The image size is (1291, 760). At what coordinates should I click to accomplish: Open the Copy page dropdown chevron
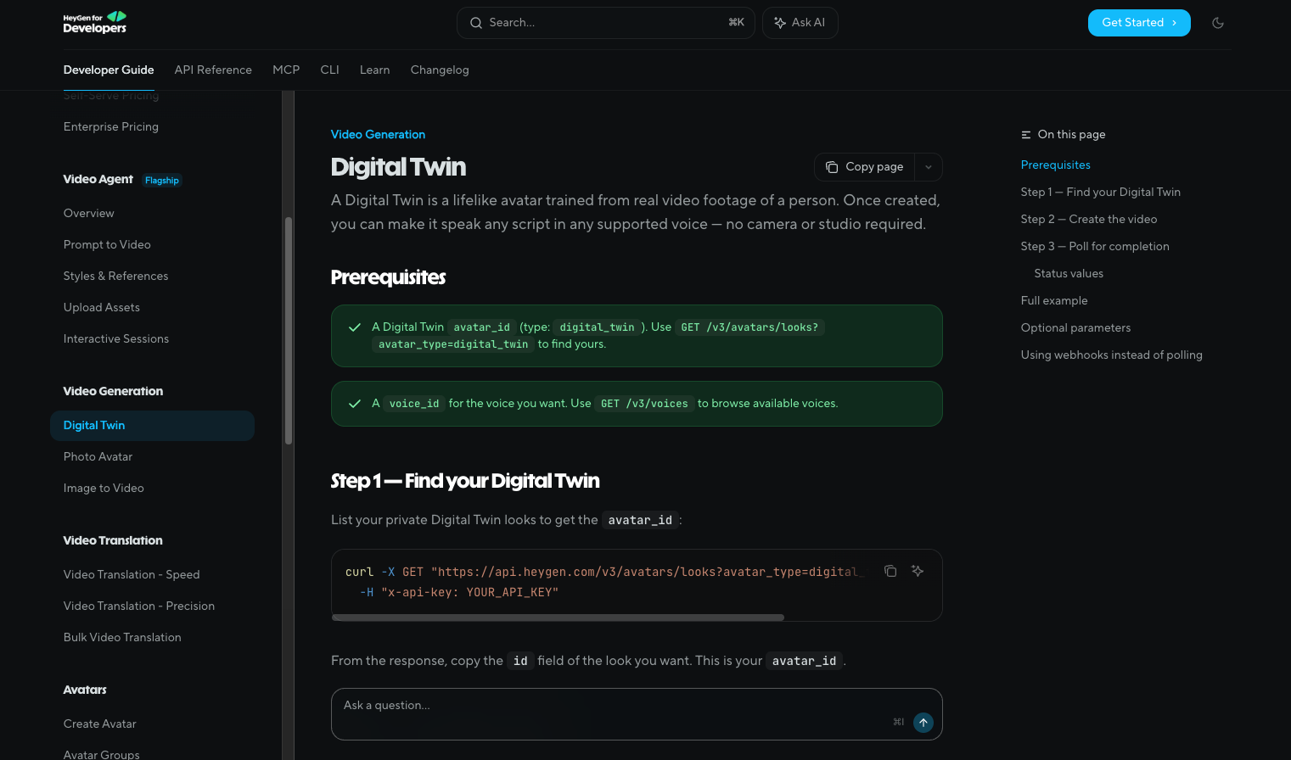pos(928,167)
